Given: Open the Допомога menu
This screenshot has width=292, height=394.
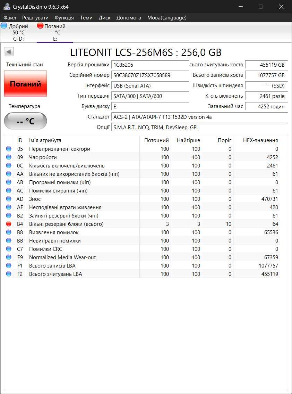Looking at the screenshot, I should pos(129,18).
